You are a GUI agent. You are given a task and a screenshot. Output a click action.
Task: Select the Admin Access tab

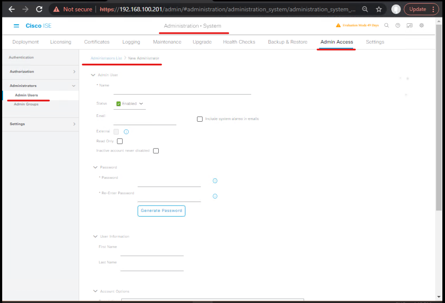336,42
